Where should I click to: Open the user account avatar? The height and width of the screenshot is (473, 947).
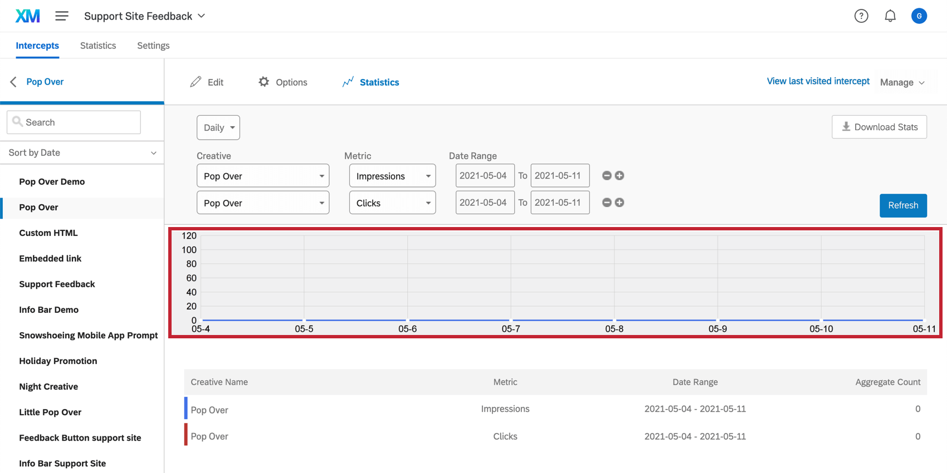click(x=919, y=16)
